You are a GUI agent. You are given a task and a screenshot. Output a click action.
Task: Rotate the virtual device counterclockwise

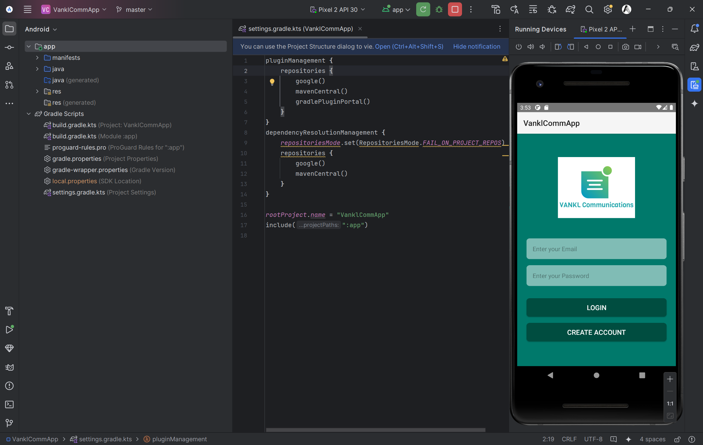tap(558, 47)
